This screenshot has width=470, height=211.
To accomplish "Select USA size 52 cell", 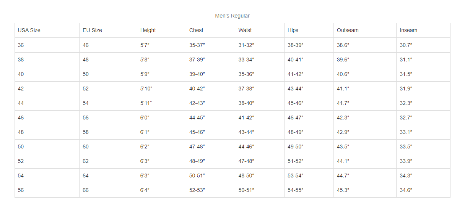I will [21, 161].
